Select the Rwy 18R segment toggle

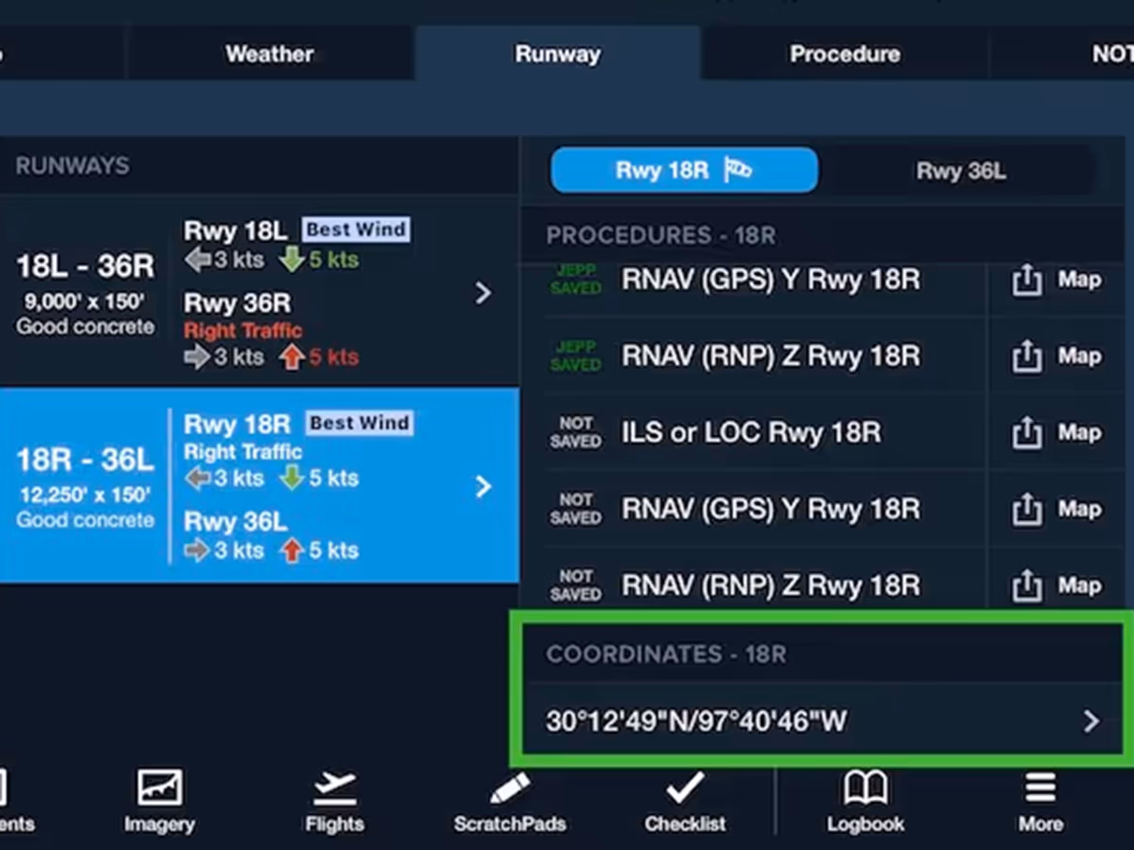[684, 170]
